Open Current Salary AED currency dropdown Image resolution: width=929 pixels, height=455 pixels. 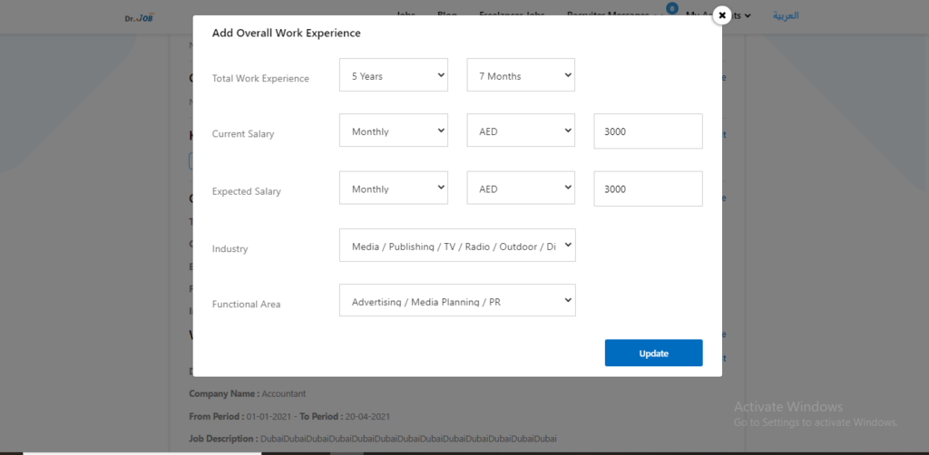(521, 131)
